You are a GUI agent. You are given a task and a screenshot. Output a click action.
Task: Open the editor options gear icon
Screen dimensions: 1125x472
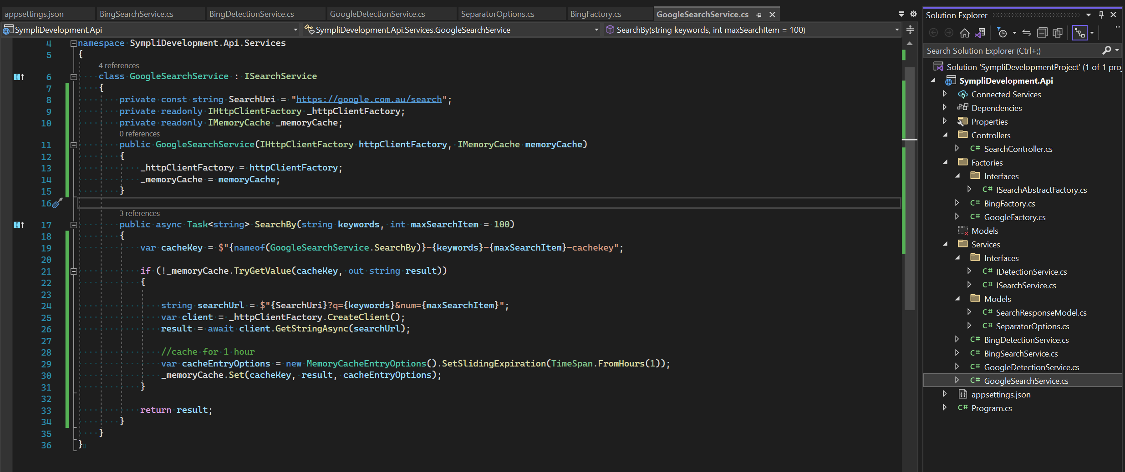(913, 14)
